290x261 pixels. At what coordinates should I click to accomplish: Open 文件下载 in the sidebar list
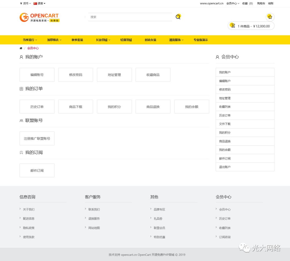245,124
